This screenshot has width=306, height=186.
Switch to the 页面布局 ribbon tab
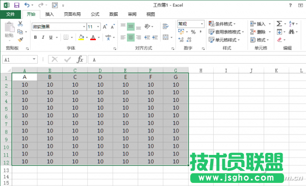[x=72, y=14]
